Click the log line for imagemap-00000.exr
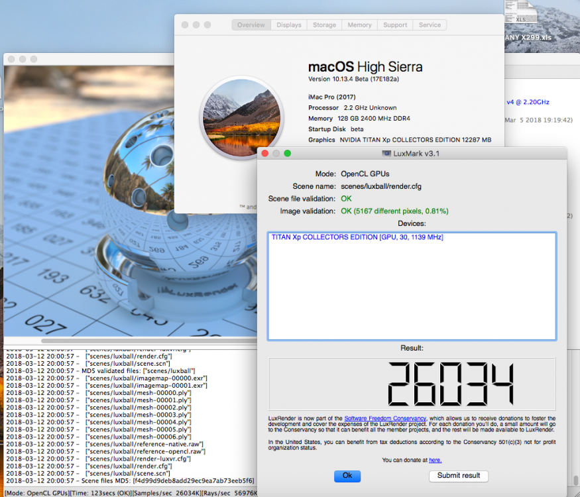 107,378
